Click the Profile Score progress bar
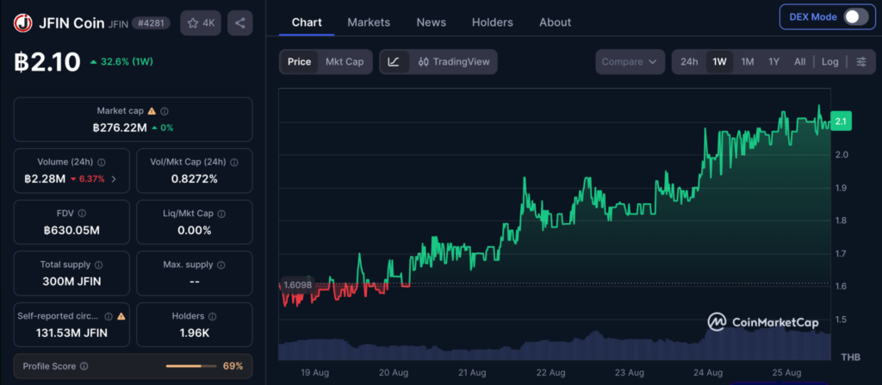 [x=191, y=366]
